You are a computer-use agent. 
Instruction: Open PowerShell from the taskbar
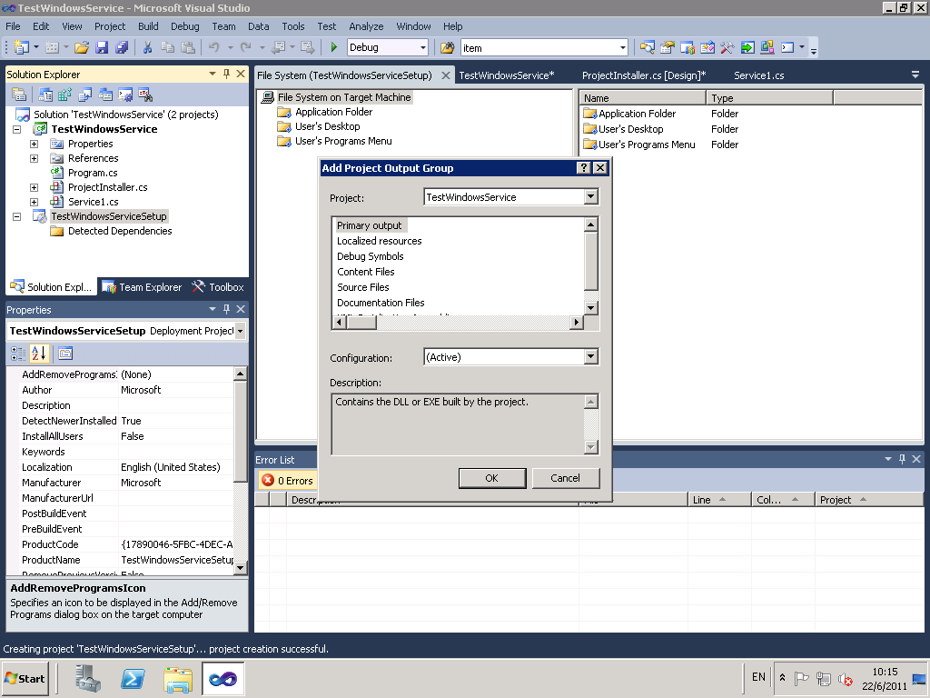[133, 678]
